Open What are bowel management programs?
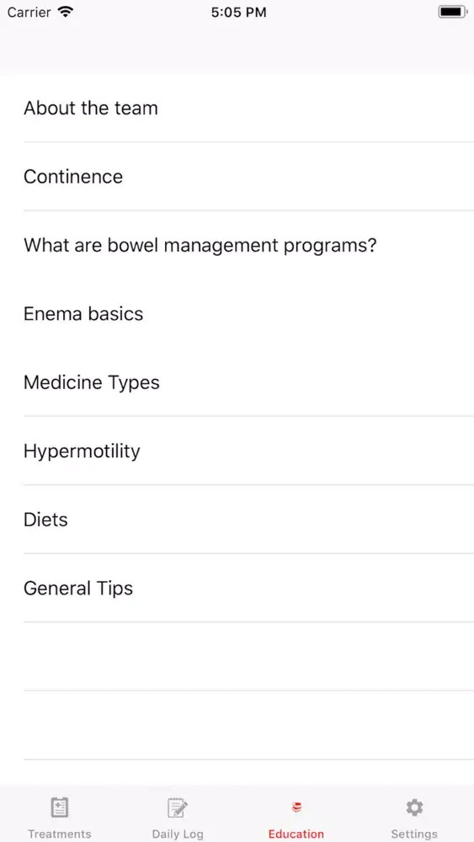The height and width of the screenshot is (842, 474). (x=237, y=245)
